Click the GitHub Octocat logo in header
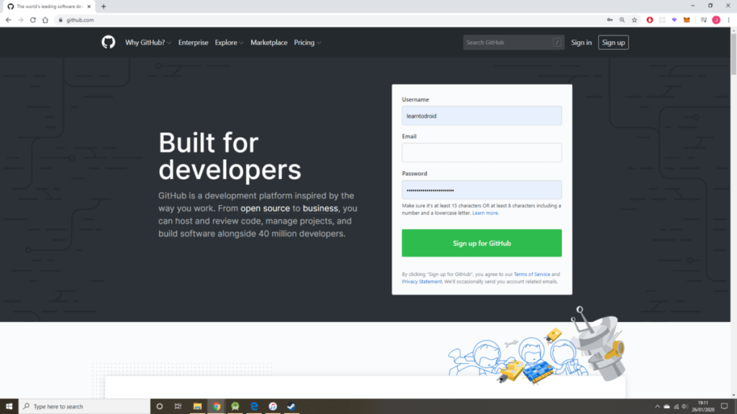The image size is (737, 414). click(108, 42)
